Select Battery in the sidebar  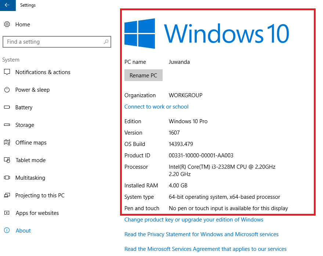(24, 107)
